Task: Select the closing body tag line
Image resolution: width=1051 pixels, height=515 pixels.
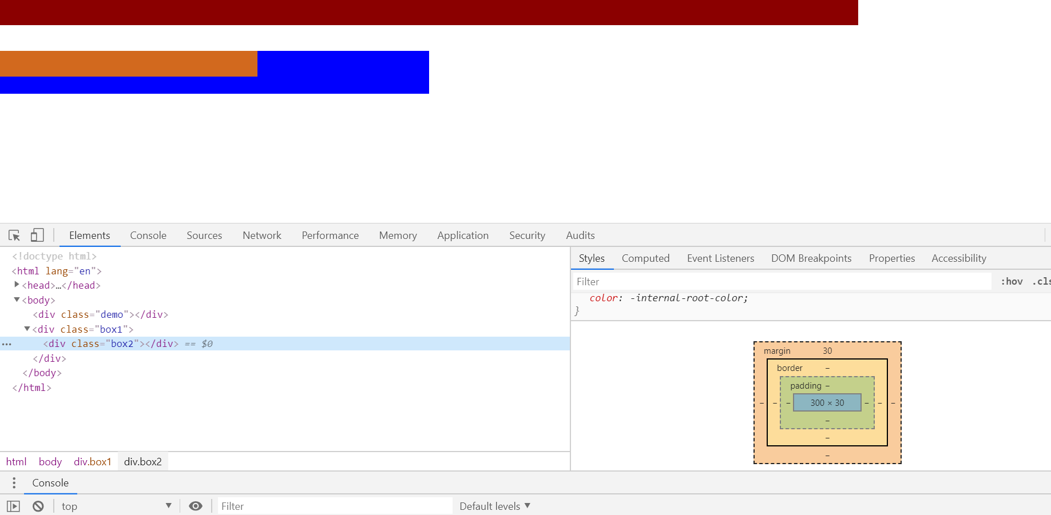Action: pos(42,373)
